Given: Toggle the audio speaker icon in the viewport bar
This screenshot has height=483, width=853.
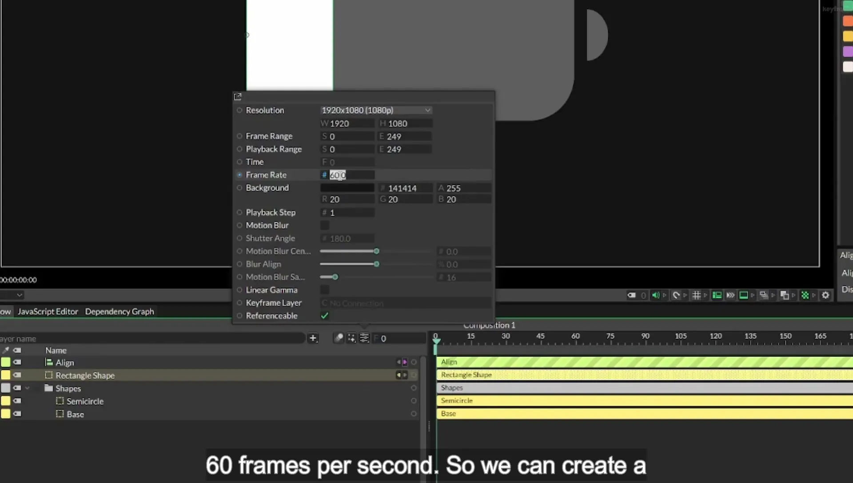Looking at the screenshot, I should point(656,295).
